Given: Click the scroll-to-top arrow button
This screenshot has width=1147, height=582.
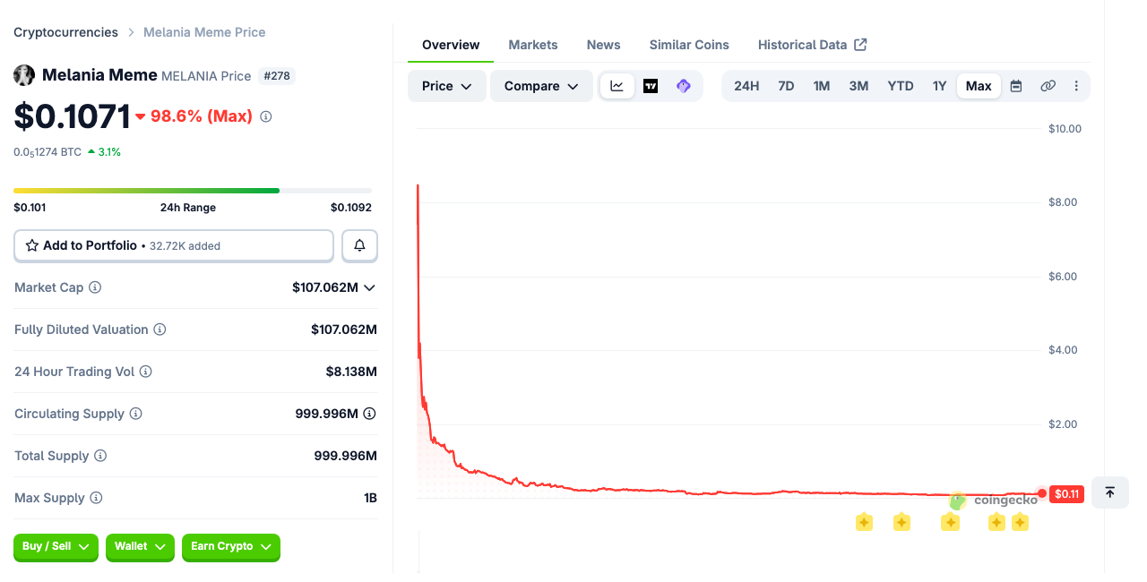Looking at the screenshot, I should [x=1110, y=492].
